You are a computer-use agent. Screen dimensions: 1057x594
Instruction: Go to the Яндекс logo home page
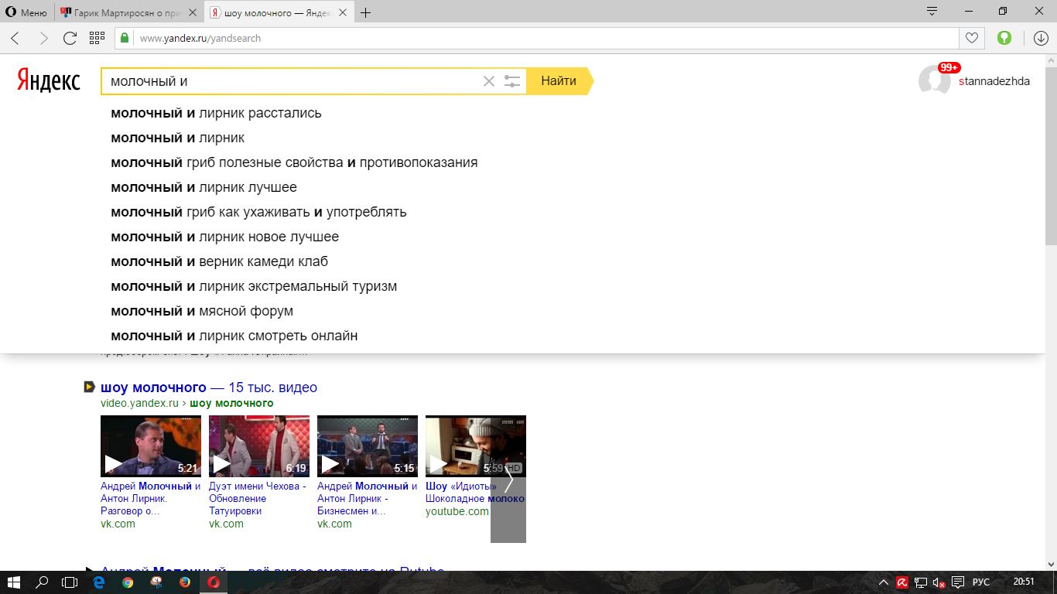48,80
